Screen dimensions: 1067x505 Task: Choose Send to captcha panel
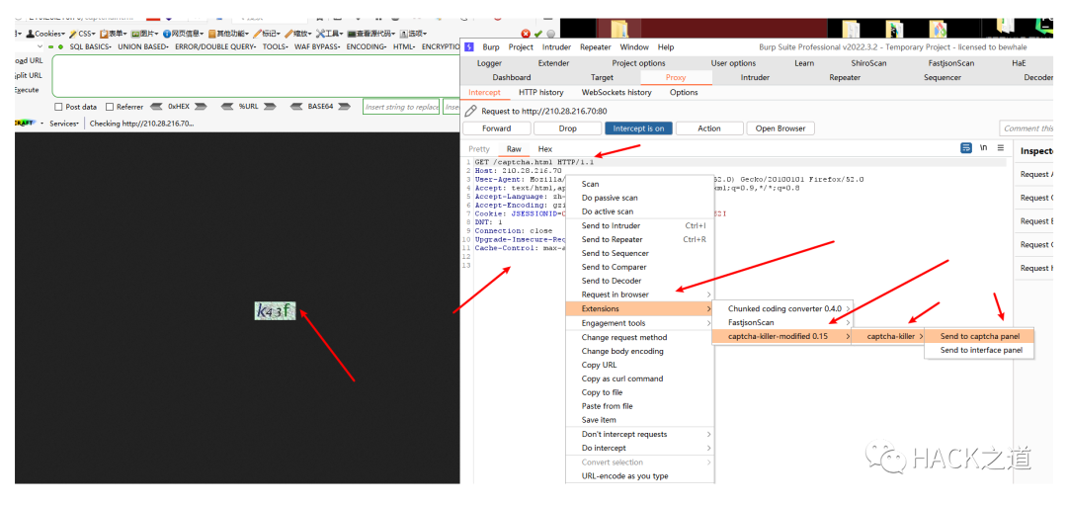tap(978, 336)
